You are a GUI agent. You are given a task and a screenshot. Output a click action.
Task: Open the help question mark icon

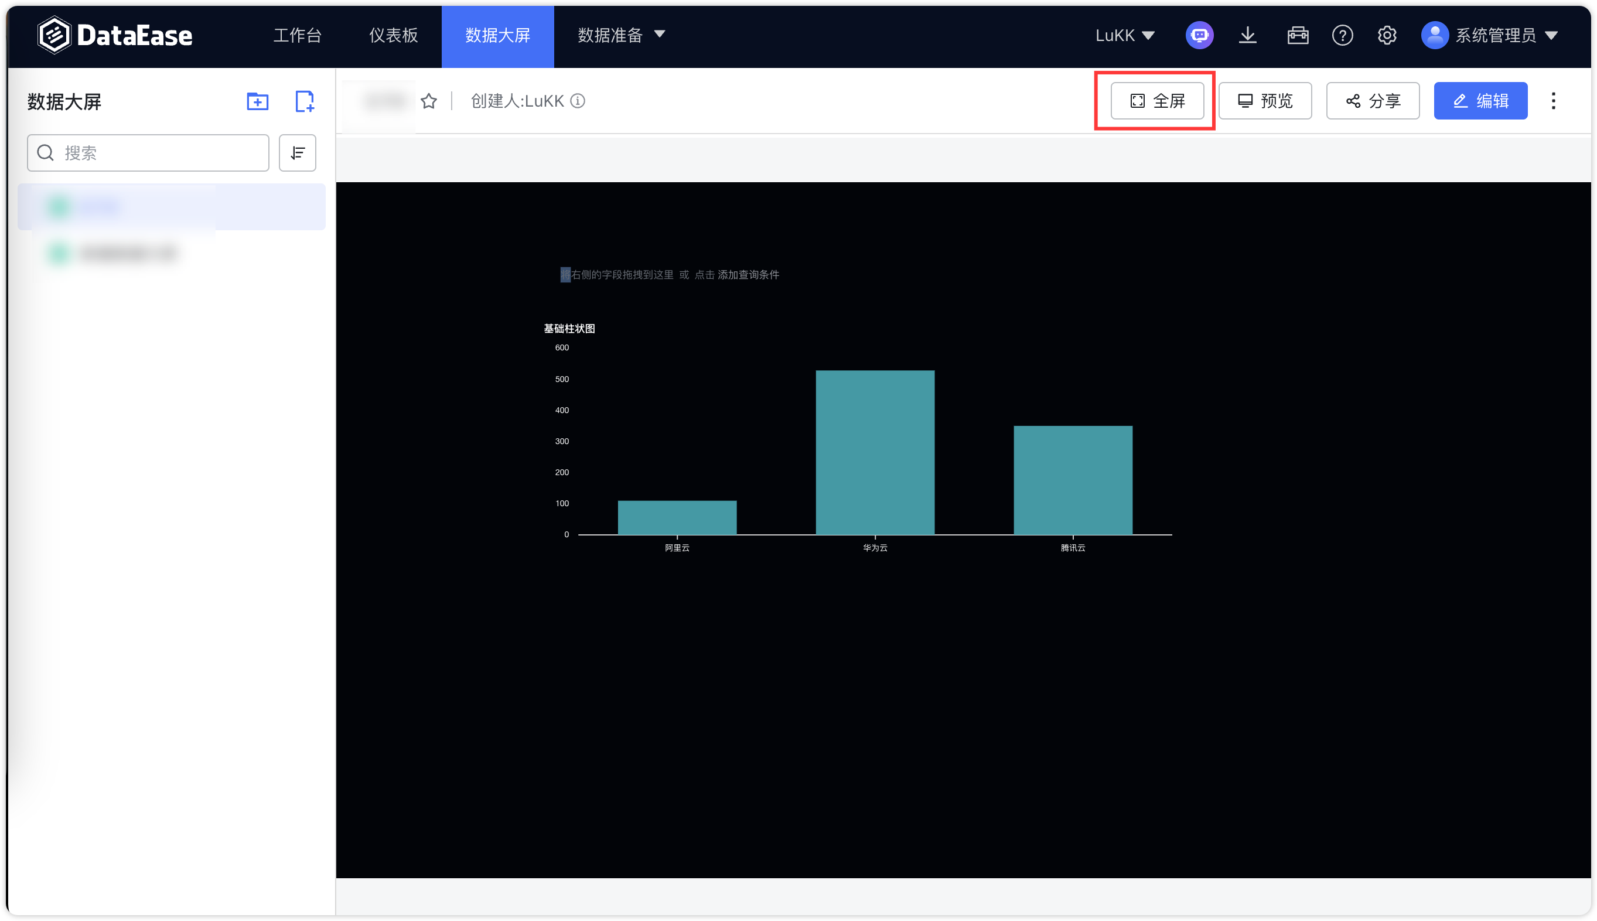1343,35
